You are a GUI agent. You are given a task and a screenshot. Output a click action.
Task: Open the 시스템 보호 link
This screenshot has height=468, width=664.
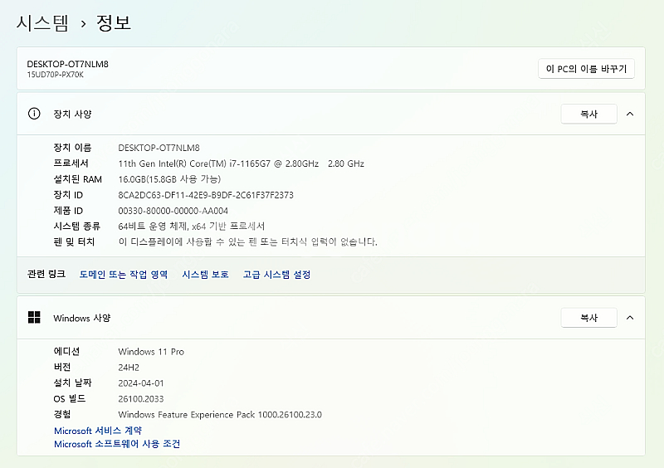click(205, 275)
